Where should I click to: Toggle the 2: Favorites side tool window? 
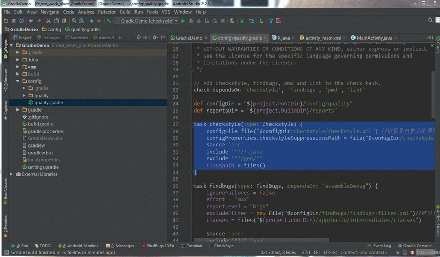tap(5, 227)
